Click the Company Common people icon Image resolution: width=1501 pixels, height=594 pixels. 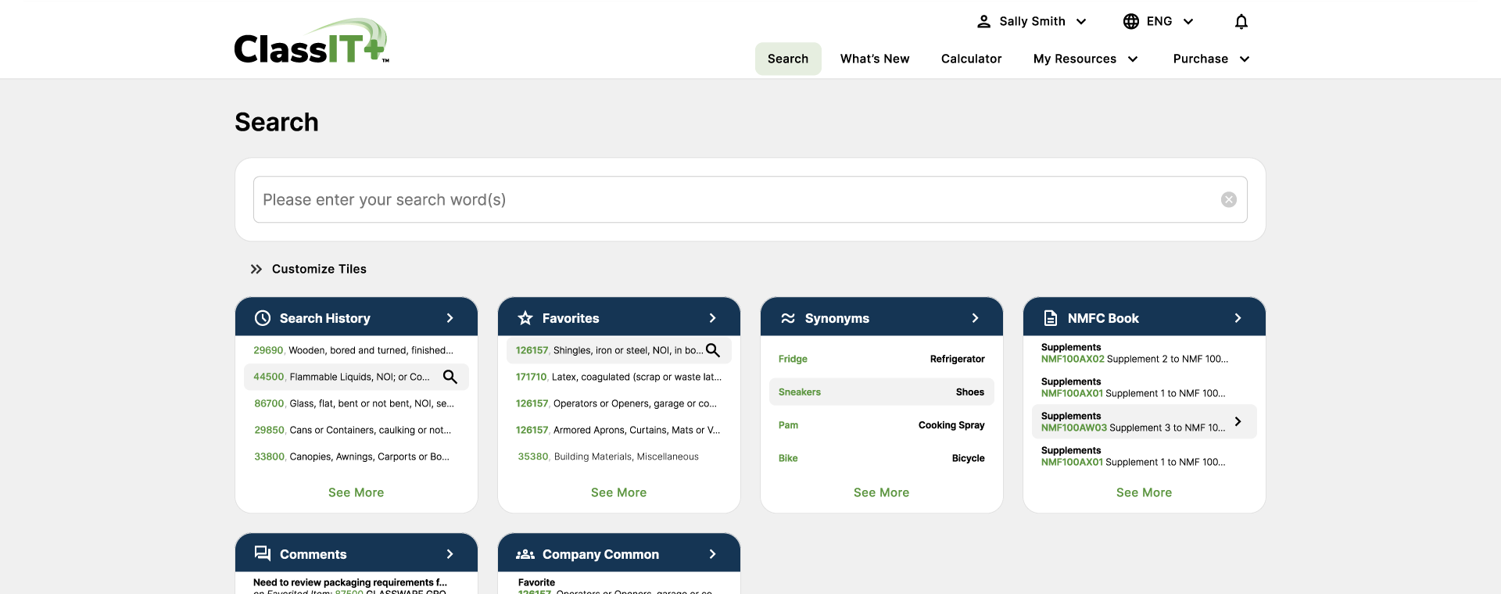(x=525, y=554)
